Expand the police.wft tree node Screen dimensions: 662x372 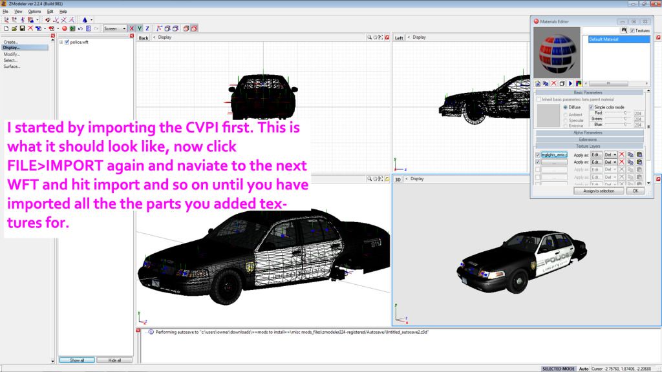click(x=61, y=42)
